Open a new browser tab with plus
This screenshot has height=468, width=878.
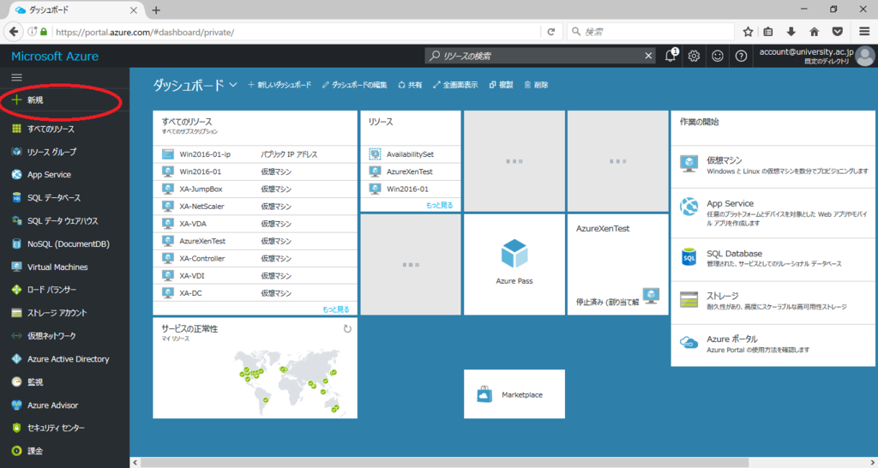coord(156,10)
